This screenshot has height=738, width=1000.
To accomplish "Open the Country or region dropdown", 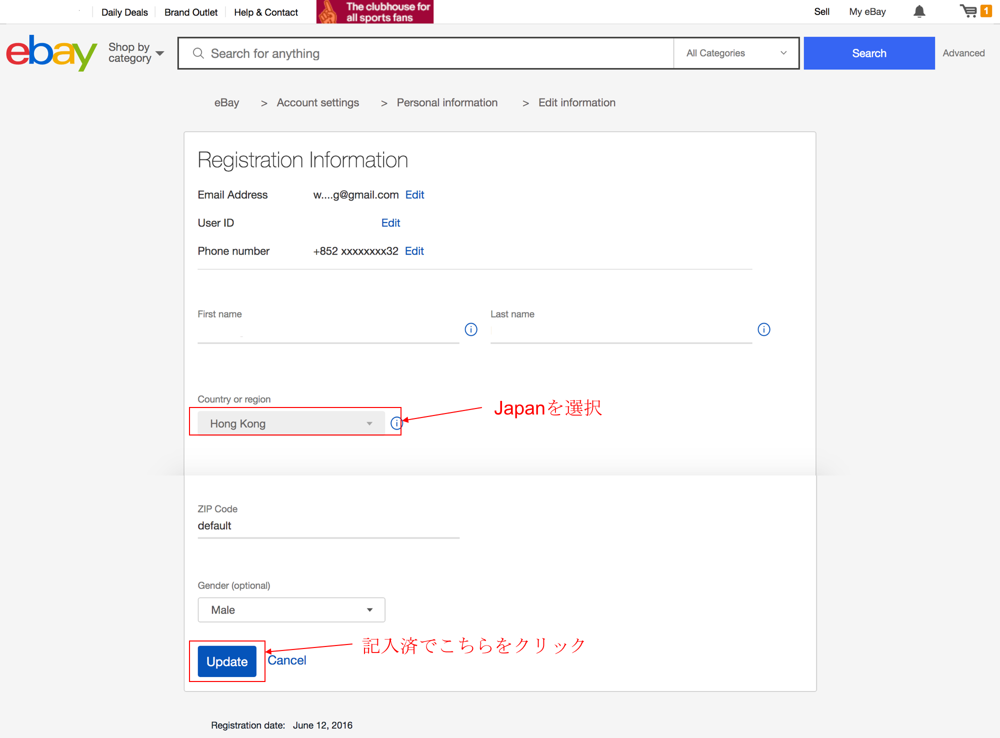I will click(291, 423).
